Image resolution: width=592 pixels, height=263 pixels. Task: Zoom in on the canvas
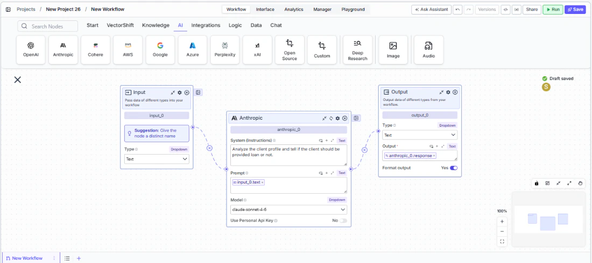tap(502, 221)
